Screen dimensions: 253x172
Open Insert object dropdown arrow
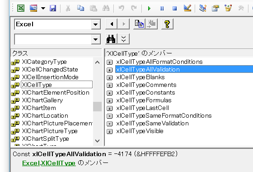click(43, 8)
